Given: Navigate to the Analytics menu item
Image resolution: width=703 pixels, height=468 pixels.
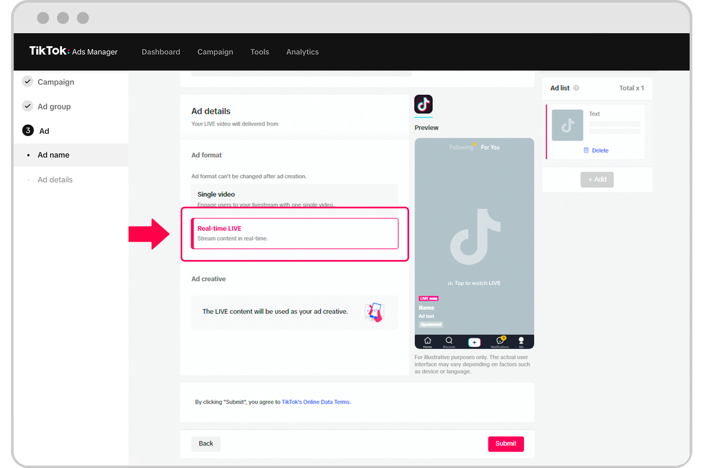Looking at the screenshot, I should point(303,52).
